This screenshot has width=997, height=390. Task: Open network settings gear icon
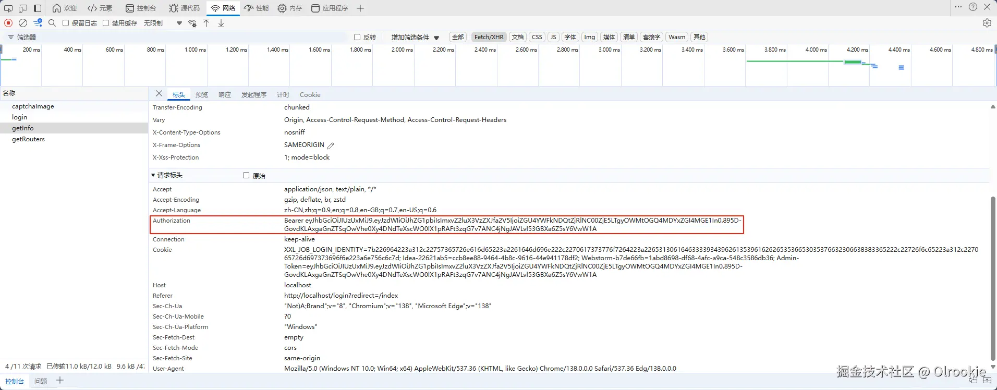[987, 23]
